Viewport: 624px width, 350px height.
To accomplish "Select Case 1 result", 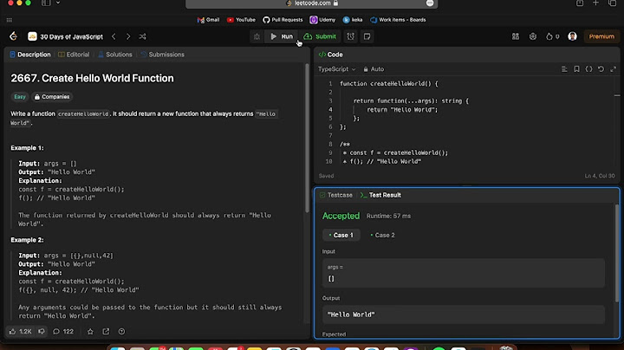I will point(341,235).
